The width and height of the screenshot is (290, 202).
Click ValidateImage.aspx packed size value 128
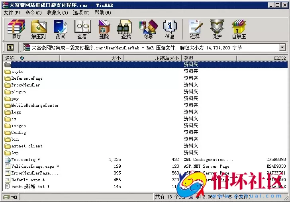pos(175,166)
